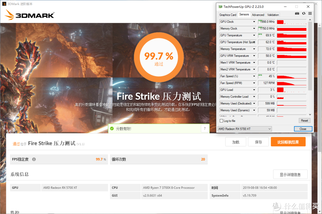The width and height of the screenshot is (322, 214).
Task: Click the 加载 button
Action: (x=236, y=142)
